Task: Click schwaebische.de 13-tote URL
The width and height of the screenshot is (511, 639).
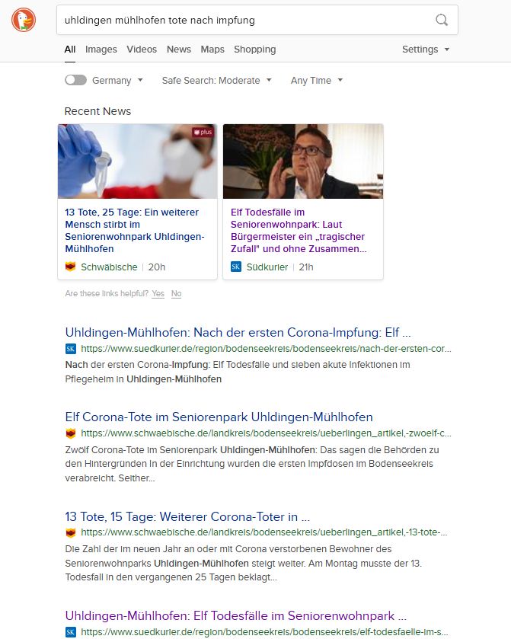Action: [x=264, y=532]
